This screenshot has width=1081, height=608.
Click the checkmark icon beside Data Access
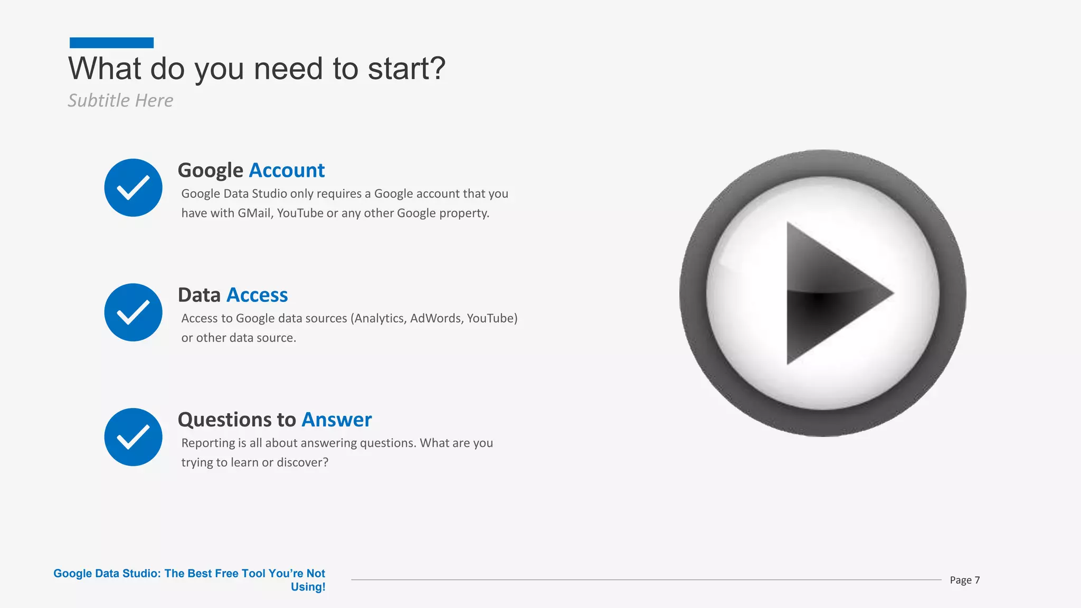tap(133, 312)
